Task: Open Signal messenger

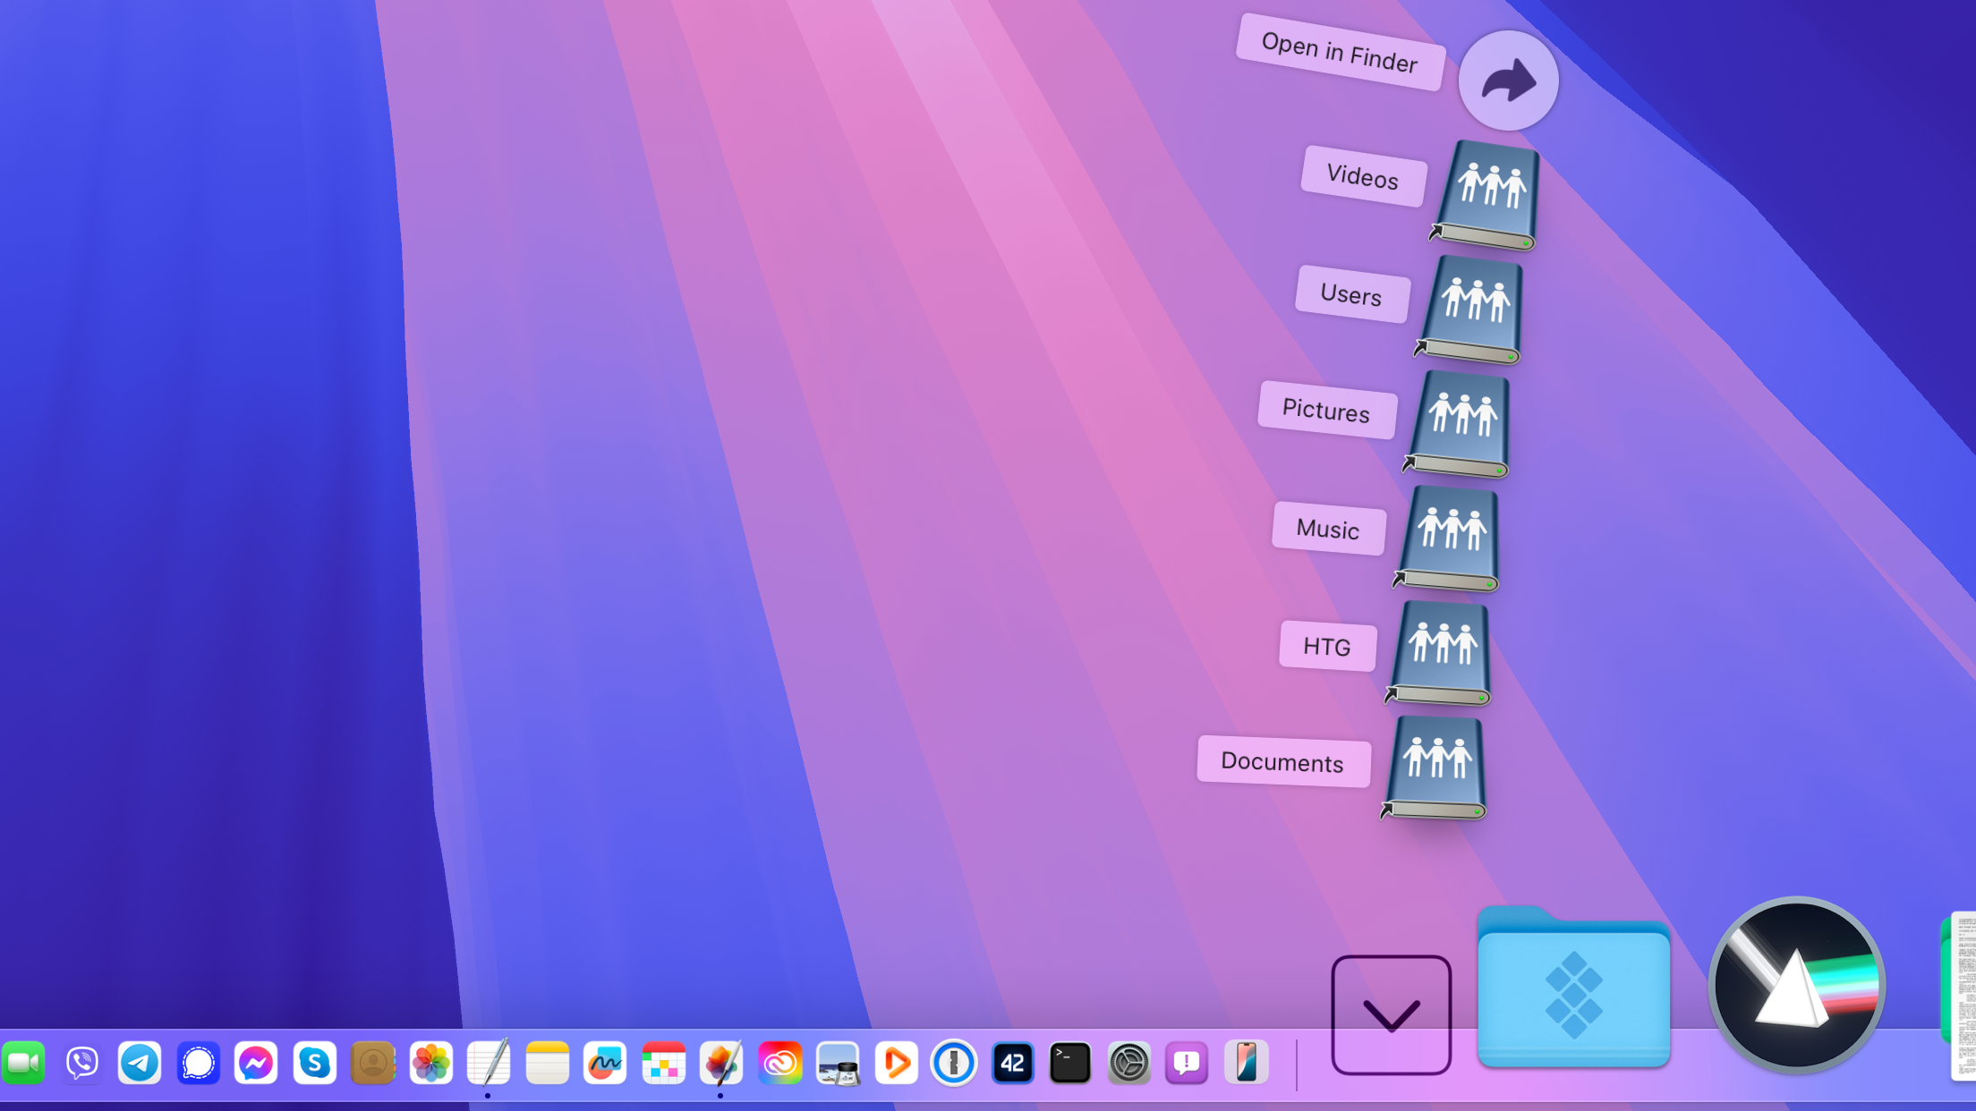Action: pyautogui.click(x=197, y=1063)
